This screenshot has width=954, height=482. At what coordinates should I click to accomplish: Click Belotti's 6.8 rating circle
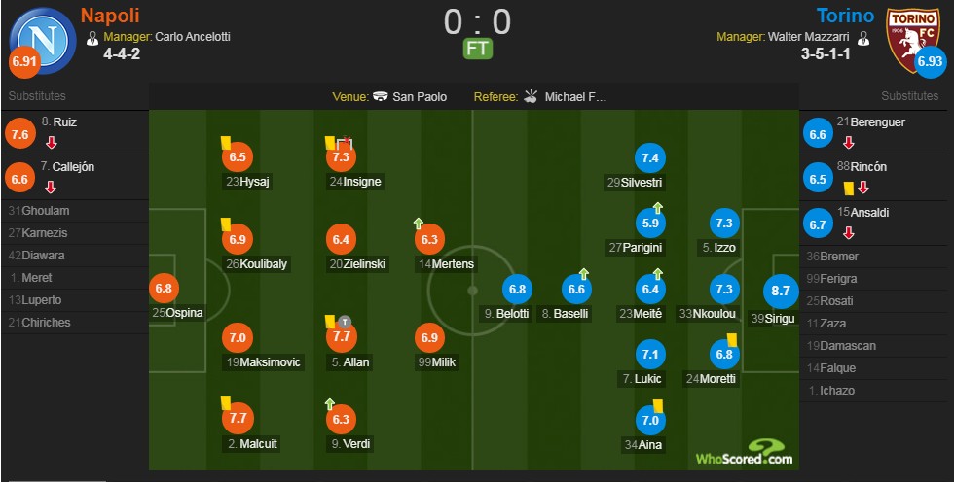tap(518, 289)
